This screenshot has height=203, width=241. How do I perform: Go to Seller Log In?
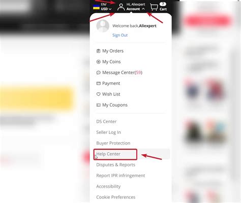(108, 132)
